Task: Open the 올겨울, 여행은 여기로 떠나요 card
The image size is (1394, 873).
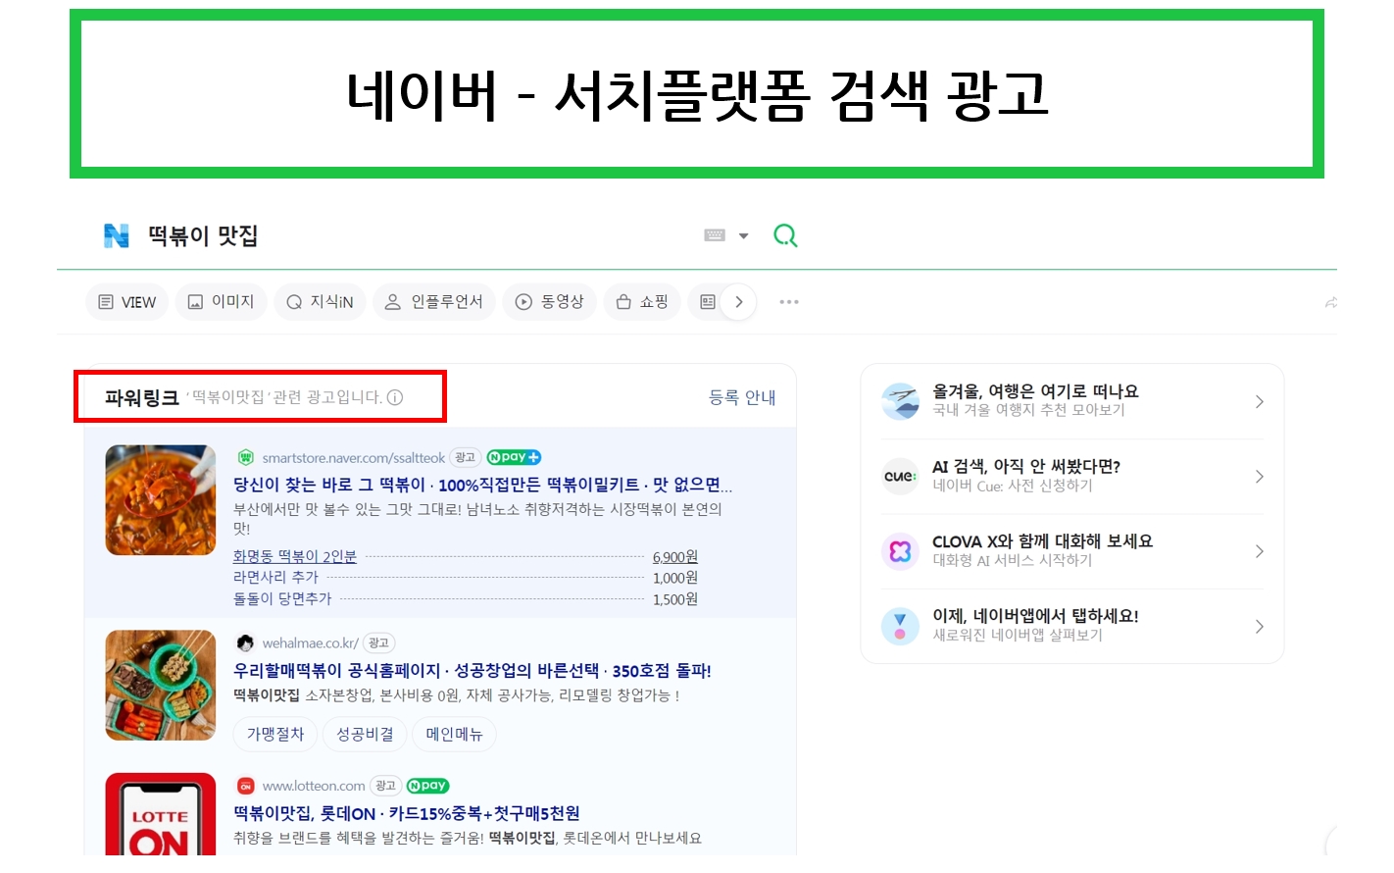Action: tap(1072, 401)
